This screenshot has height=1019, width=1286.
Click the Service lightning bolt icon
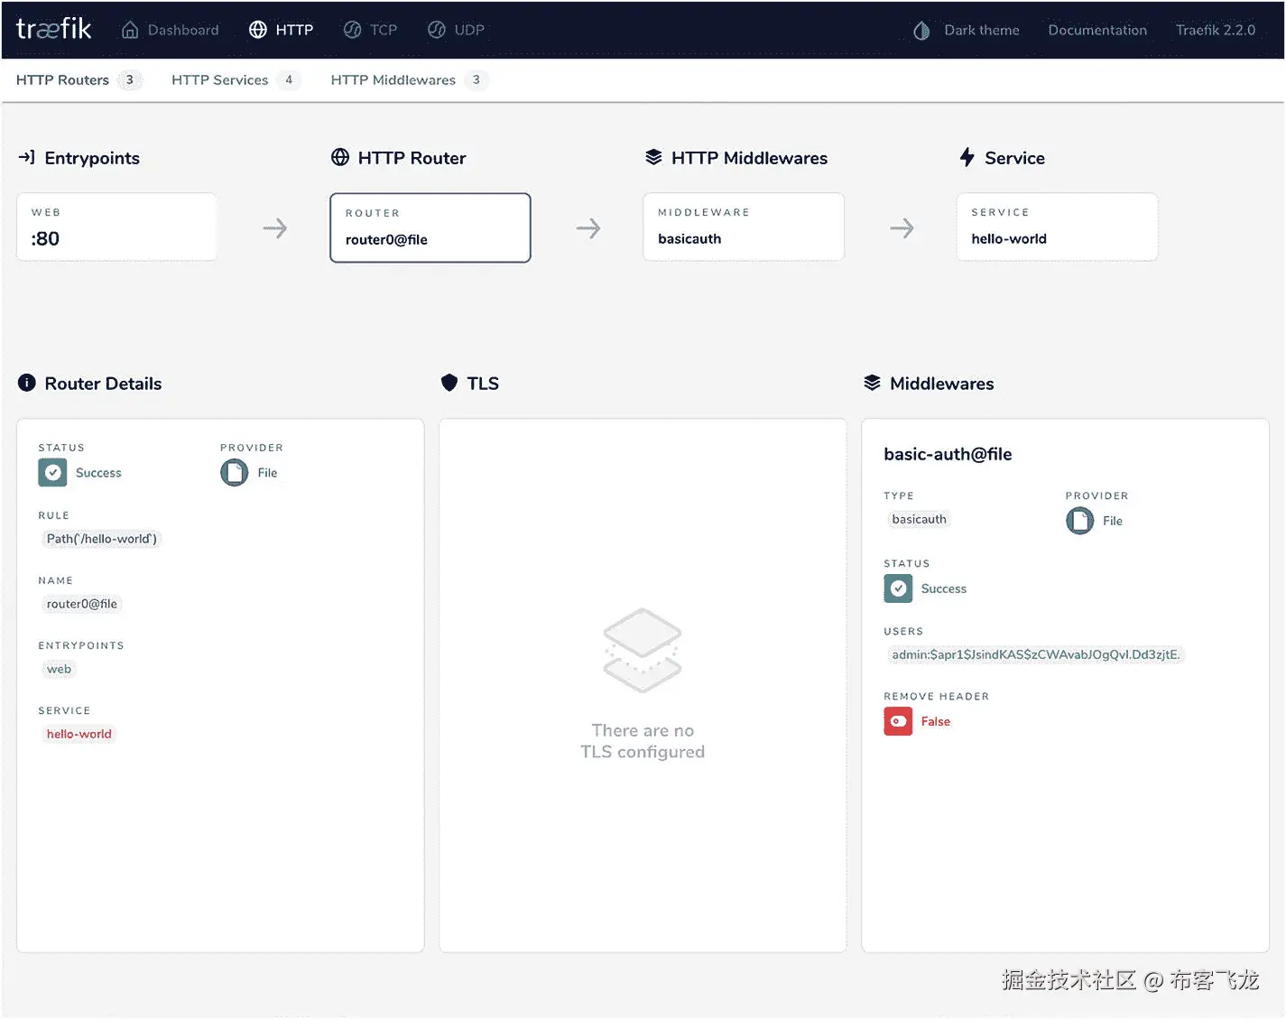967,157
